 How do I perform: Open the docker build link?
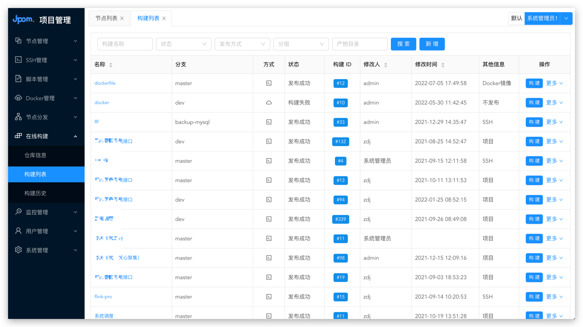pos(102,103)
